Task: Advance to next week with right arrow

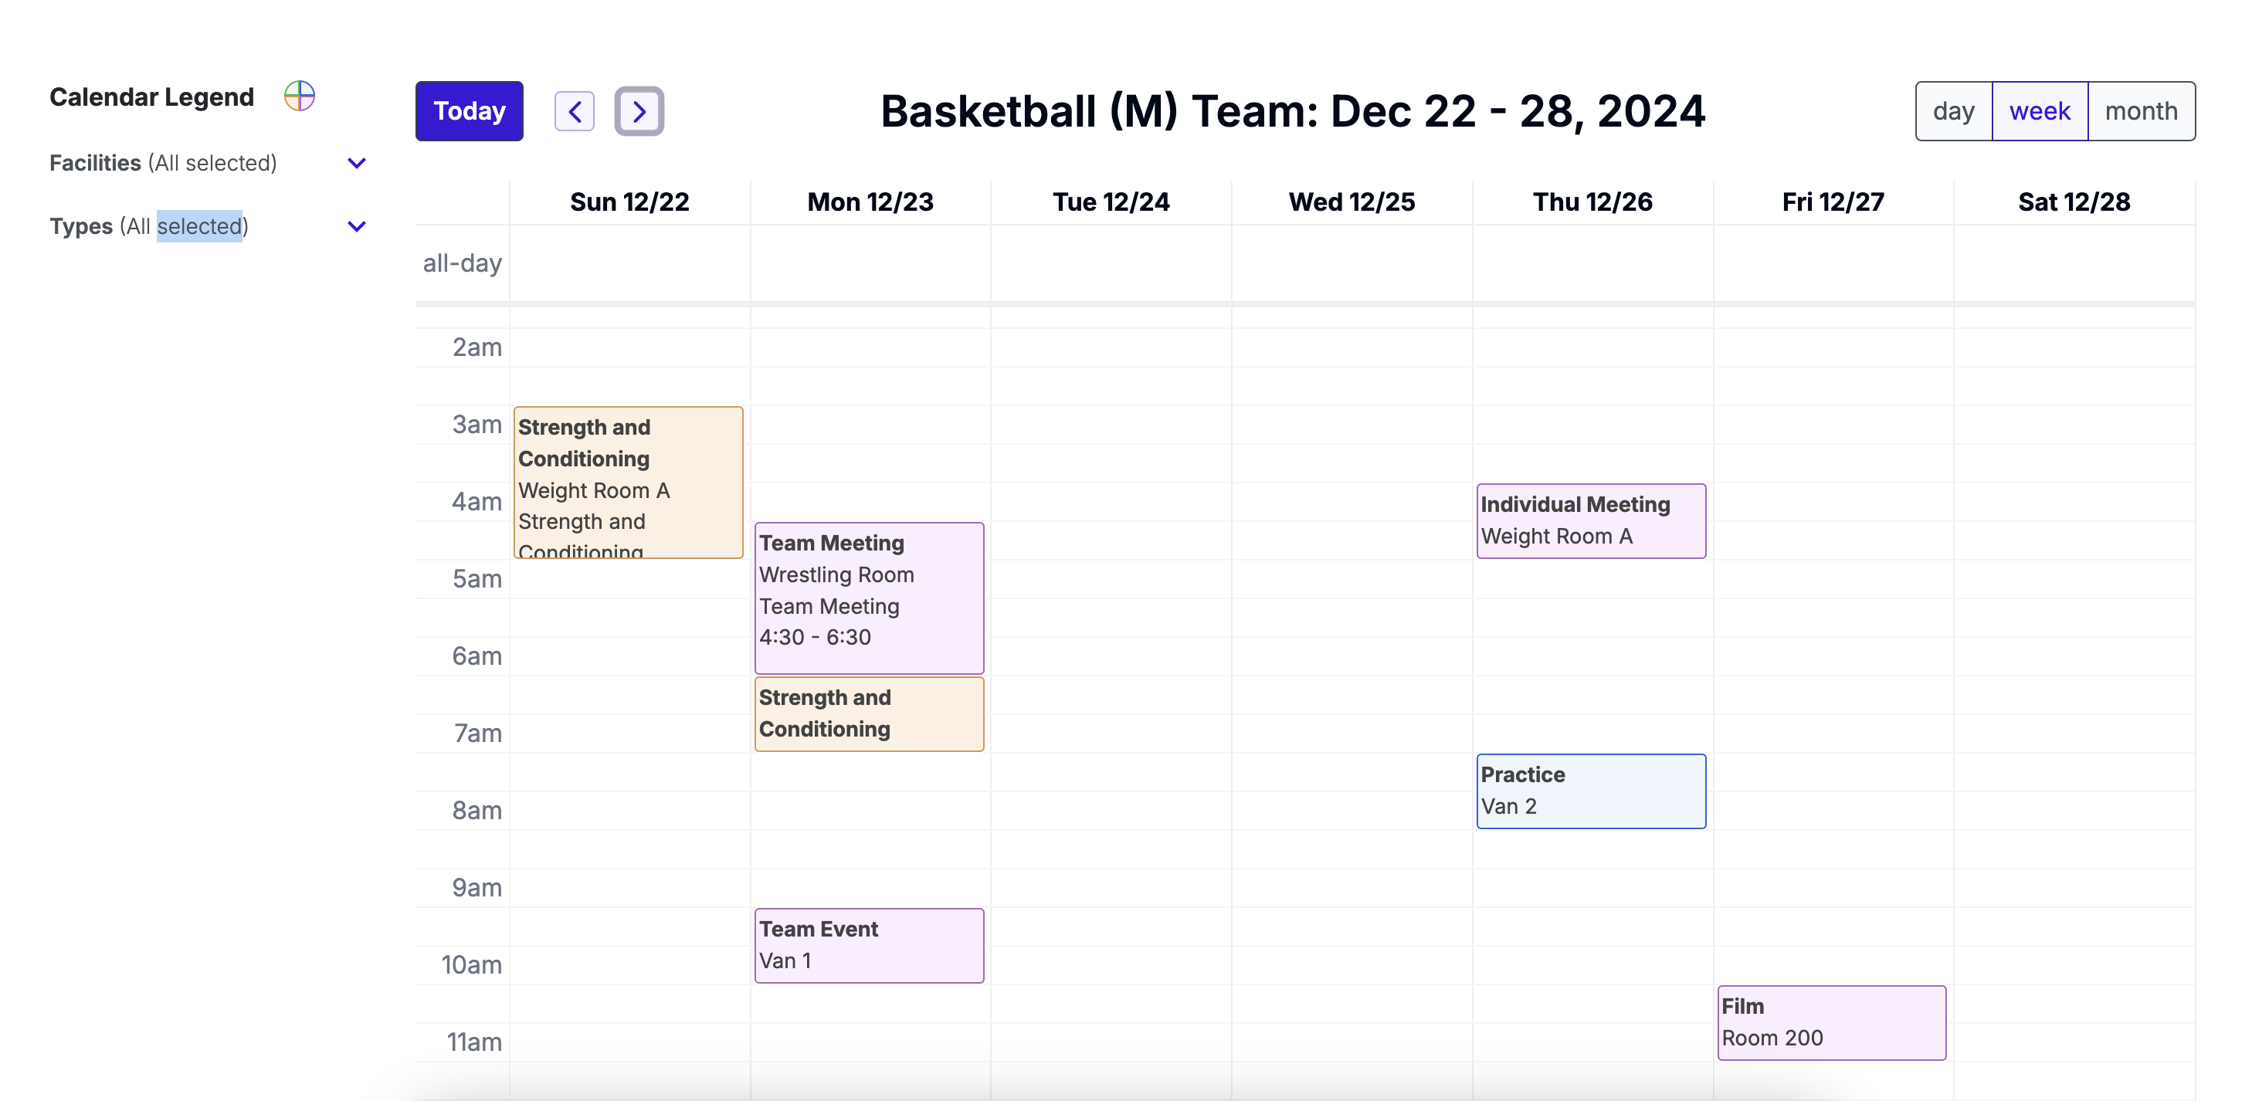Action: tap(639, 111)
